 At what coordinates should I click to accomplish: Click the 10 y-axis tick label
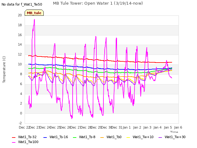20,64
